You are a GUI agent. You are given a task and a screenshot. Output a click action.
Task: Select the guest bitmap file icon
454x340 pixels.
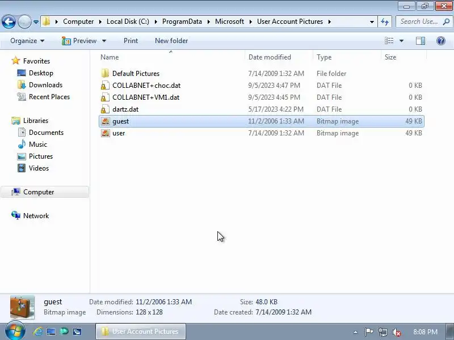click(x=105, y=121)
